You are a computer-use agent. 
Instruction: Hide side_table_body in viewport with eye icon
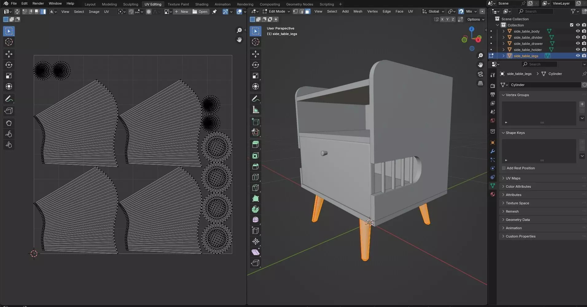[x=578, y=31]
